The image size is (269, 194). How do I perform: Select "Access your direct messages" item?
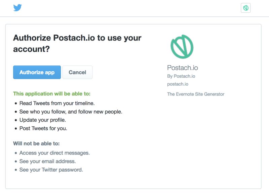[x=54, y=153]
